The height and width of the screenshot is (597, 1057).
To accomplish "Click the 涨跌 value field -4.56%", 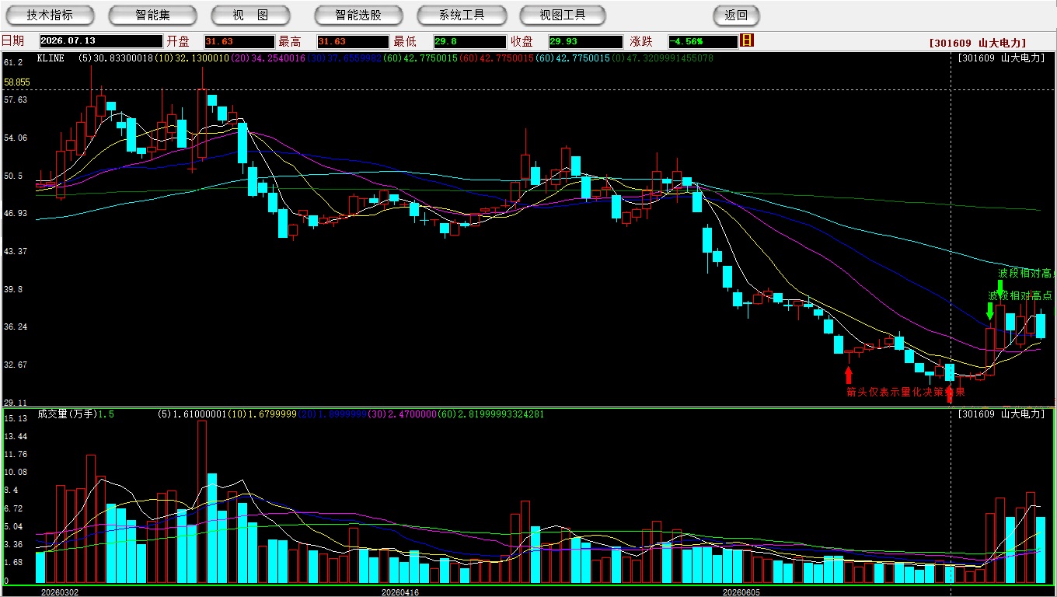I will tap(703, 41).
